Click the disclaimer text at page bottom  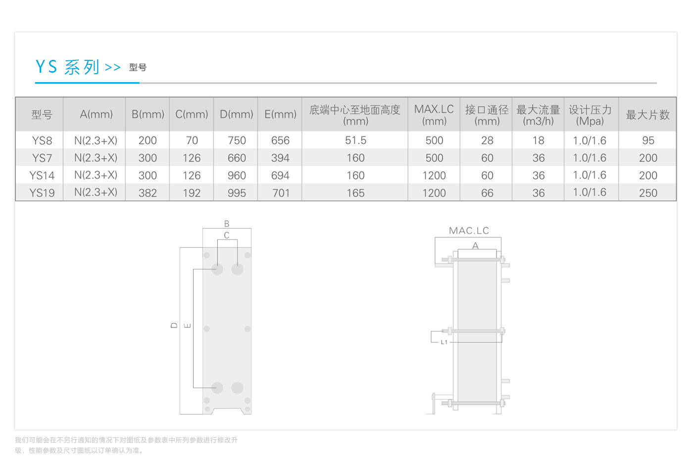[126, 445]
